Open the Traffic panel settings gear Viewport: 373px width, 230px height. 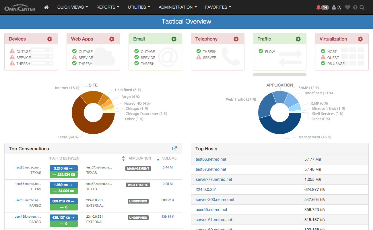(298, 39)
